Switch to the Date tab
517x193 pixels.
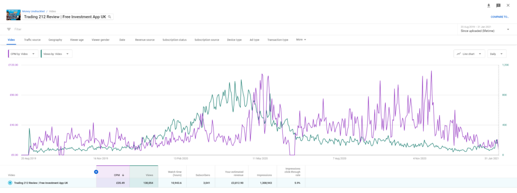point(122,39)
